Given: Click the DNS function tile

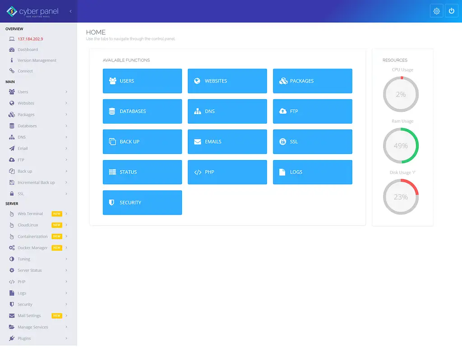Looking at the screenshot, I should click(227, 111).
